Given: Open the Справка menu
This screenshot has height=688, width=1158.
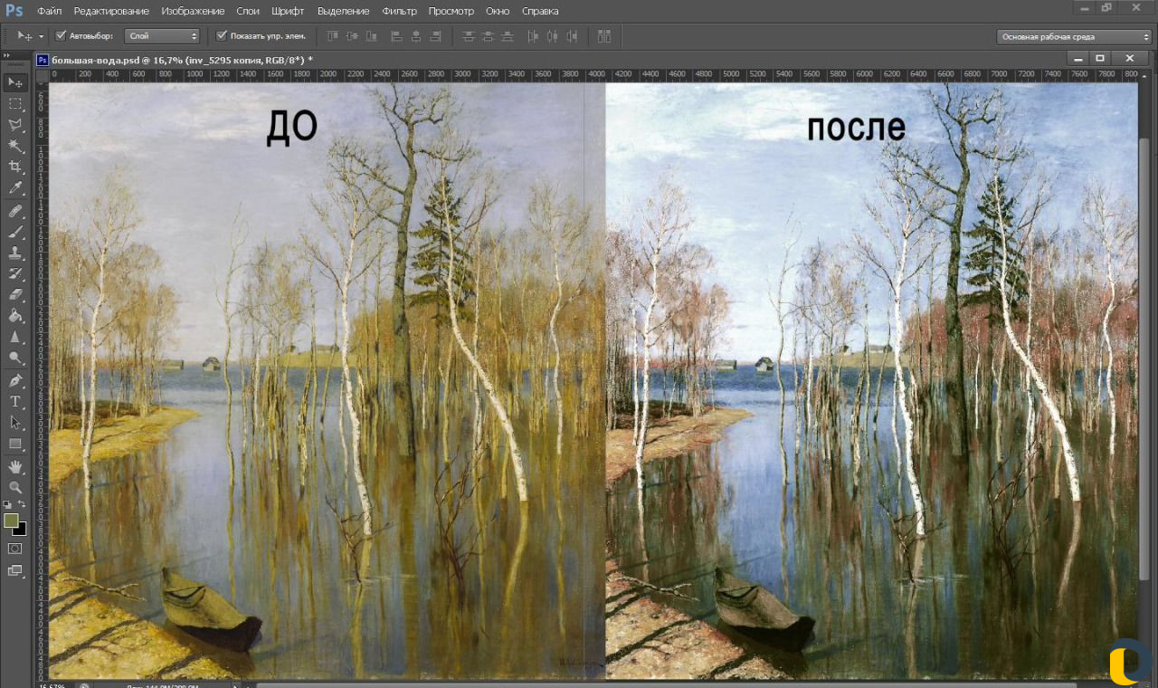Looking at the screenshot, I should click(540, 11).
